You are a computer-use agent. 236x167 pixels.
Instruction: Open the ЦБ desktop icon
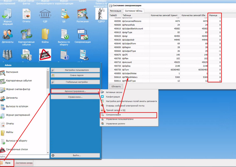pos(63,15)
